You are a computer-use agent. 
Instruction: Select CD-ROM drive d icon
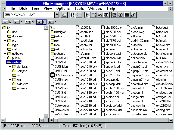point(28,22)
